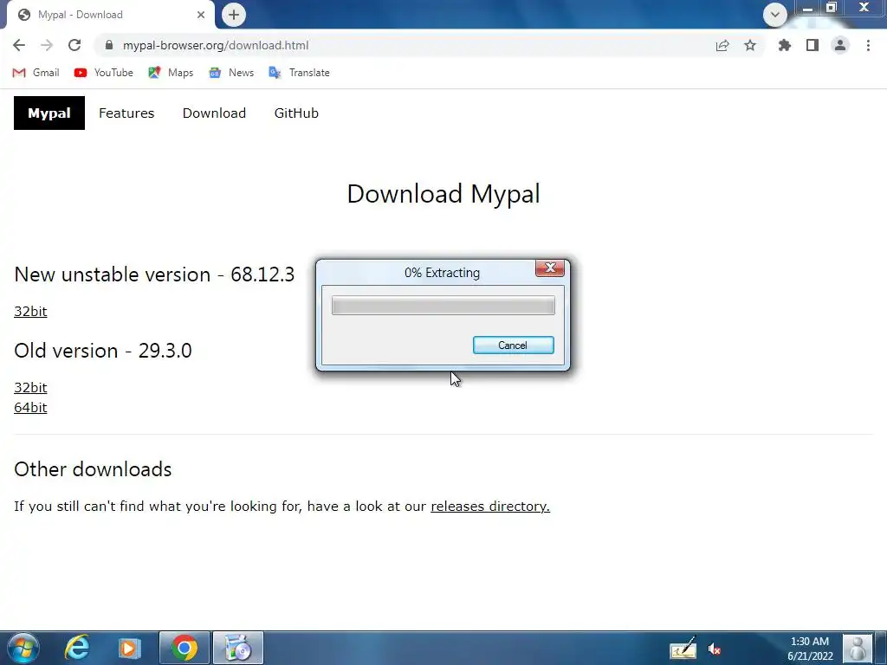The width and height of the screenshot is (887, 665).
Task: Open the Translate bookmark
Action: (299, 73)
